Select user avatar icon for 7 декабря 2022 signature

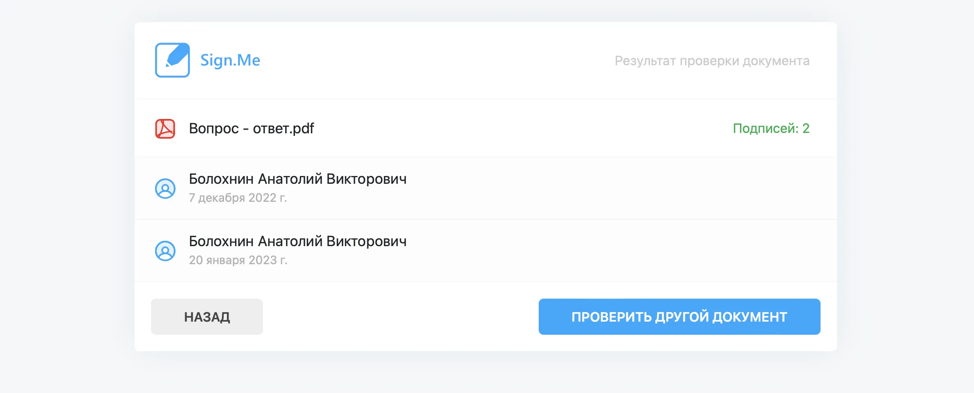(x=165, y=189)
